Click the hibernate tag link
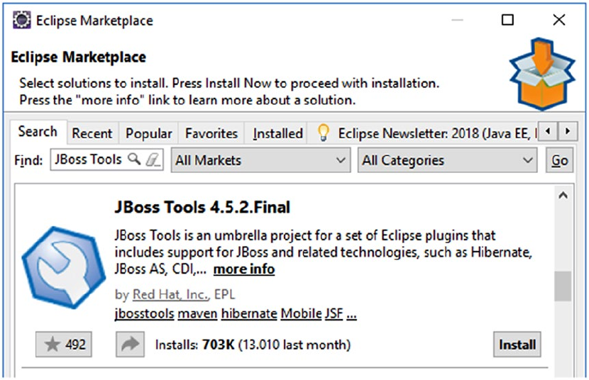Viewport: 589px width, 380px height. (249, 313)
